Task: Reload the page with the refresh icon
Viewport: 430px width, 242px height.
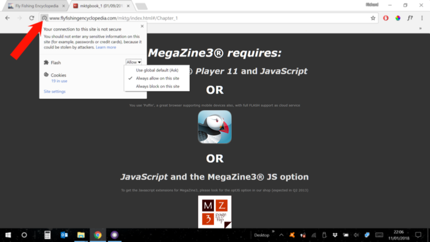Action: pyautogui.click(x=32, y=18)
